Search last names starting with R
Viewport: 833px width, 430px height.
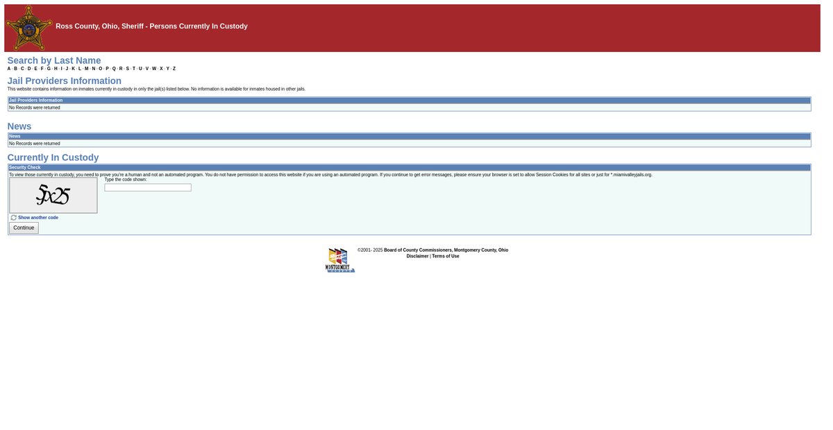tap(121, 69)
